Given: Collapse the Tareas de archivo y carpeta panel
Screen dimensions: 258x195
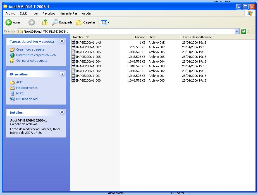Looking at the screenshot, I should click(62, 41).
